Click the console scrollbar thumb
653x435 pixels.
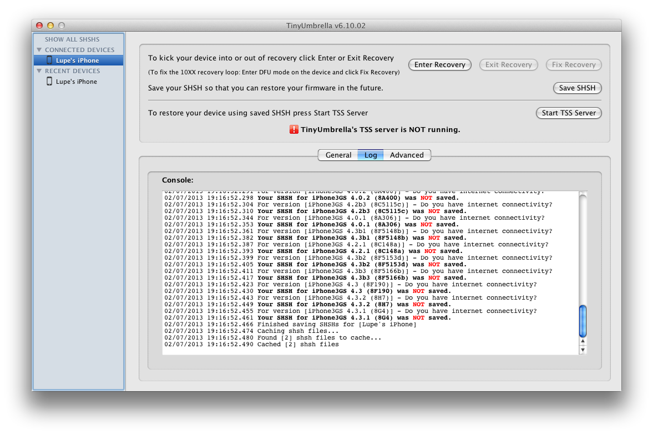click(583, 321)
